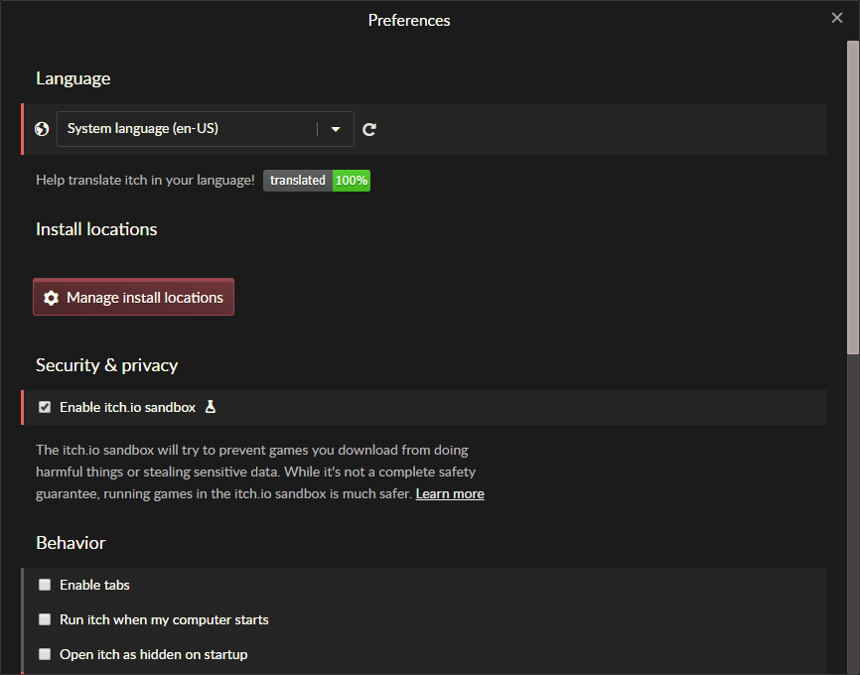Enable Open itch as hidden on startup

[x=45, y=653]
